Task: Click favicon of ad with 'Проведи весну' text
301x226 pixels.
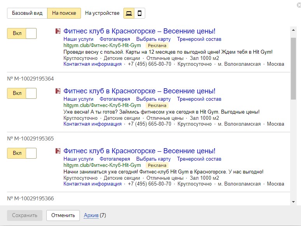Action: [58, 31]
